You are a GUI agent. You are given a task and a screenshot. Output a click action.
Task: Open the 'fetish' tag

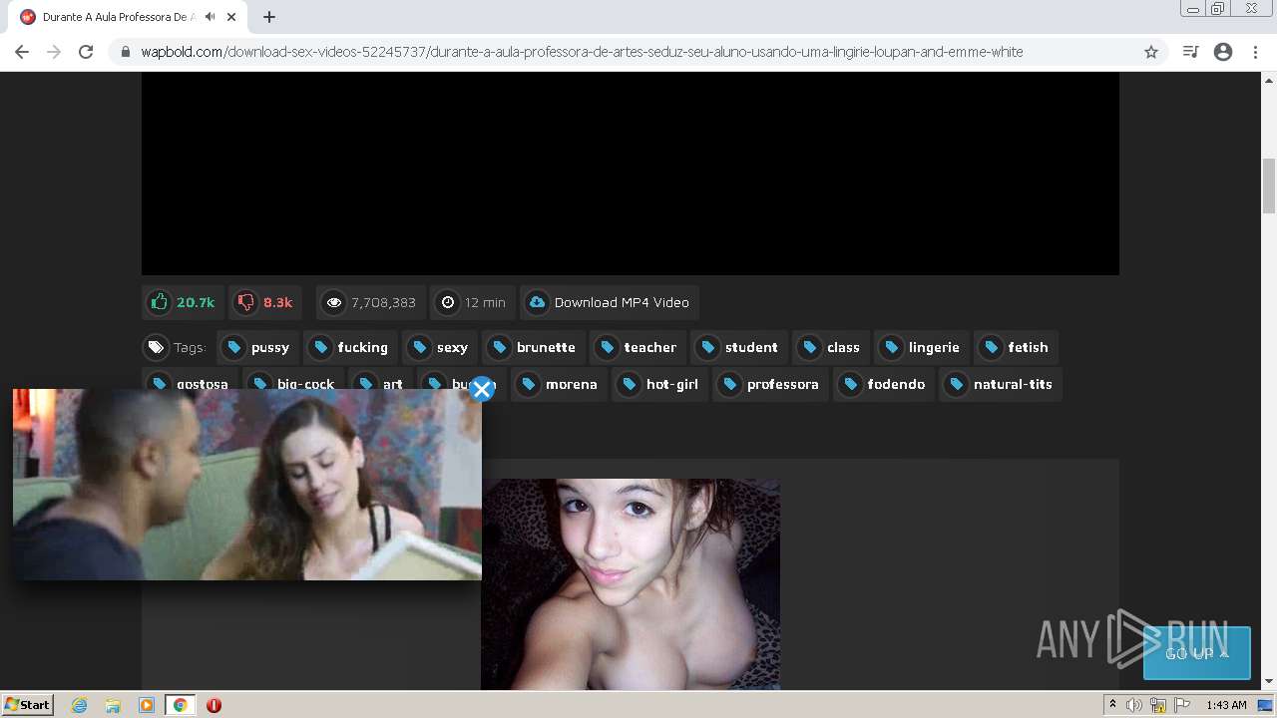(1016, 347)
